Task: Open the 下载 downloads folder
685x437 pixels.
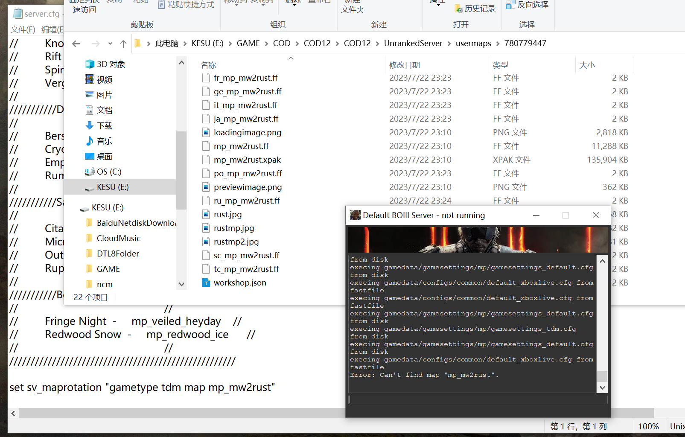Action: pos(104,125)
